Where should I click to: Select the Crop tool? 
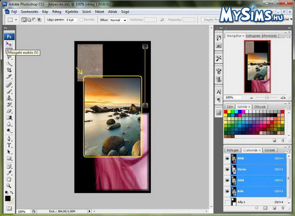pos(9,70)
